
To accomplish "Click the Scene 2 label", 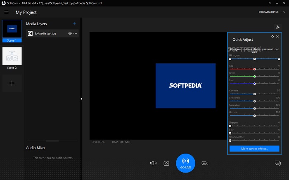I will [12, 68].
